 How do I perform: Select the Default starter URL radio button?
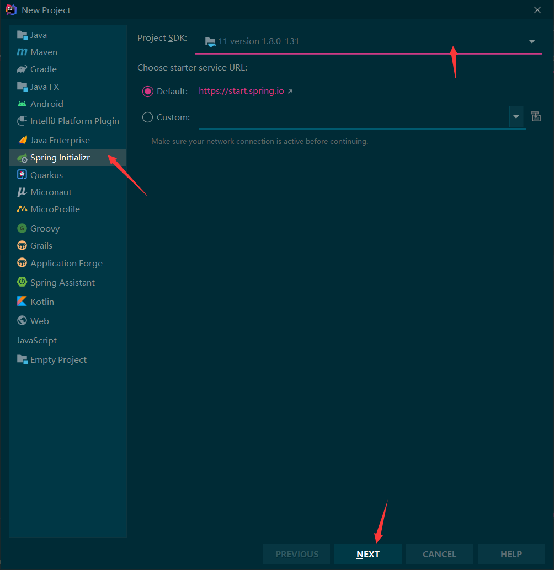148,92
